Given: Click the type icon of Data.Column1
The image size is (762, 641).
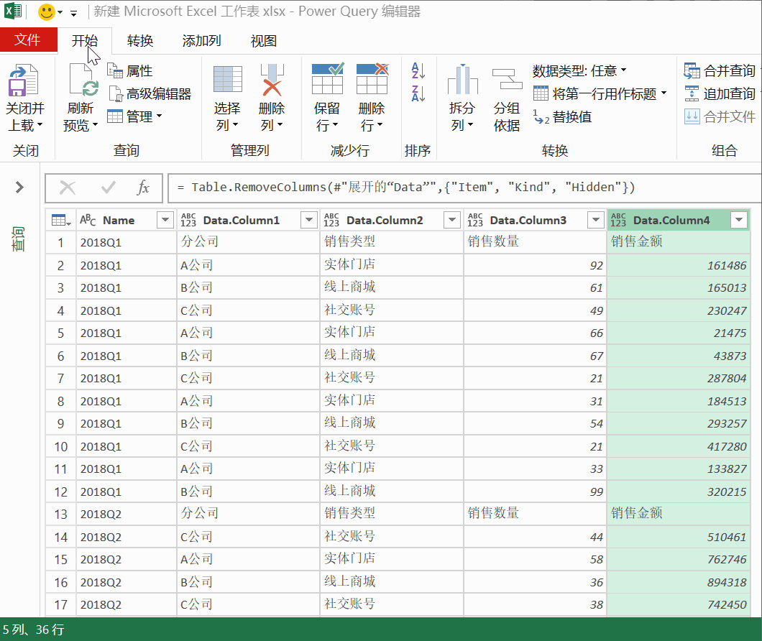Looking at the screenshot, I should pos(188,220).
